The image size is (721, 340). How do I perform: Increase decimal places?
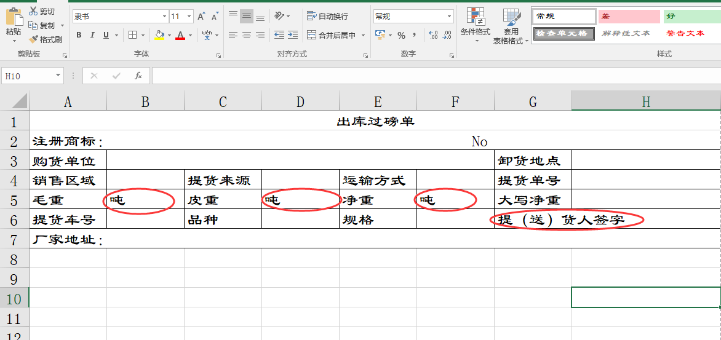433,35
